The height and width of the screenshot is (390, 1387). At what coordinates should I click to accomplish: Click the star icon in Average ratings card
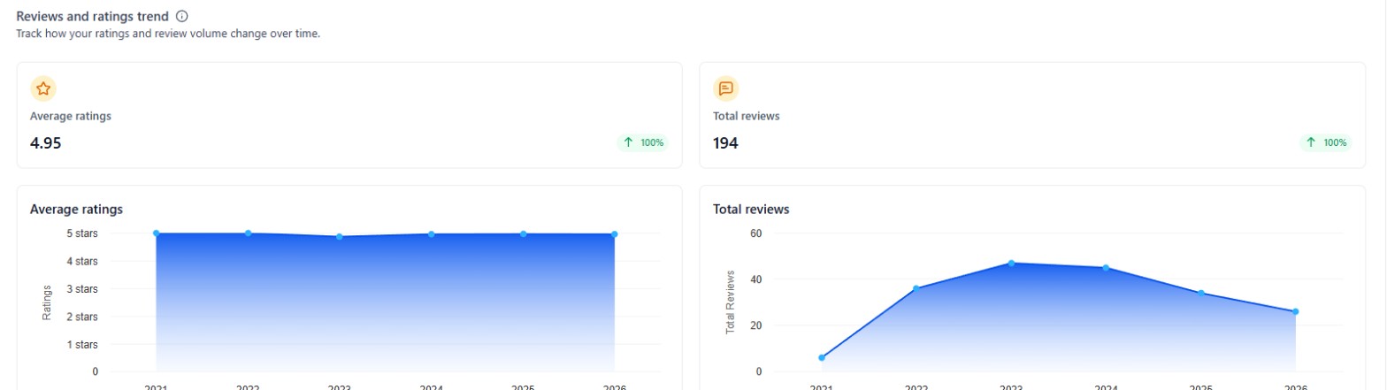43,88
